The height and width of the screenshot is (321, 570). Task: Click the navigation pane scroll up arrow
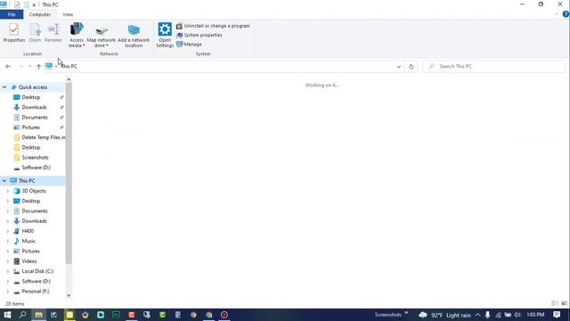(69, 79)
